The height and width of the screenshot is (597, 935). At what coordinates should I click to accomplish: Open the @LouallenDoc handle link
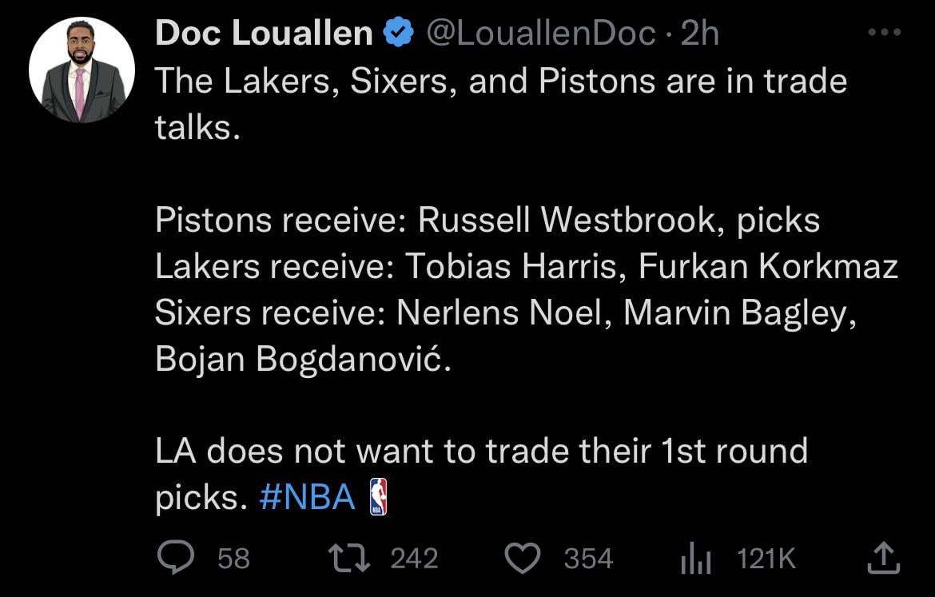[x=541, y=34]
